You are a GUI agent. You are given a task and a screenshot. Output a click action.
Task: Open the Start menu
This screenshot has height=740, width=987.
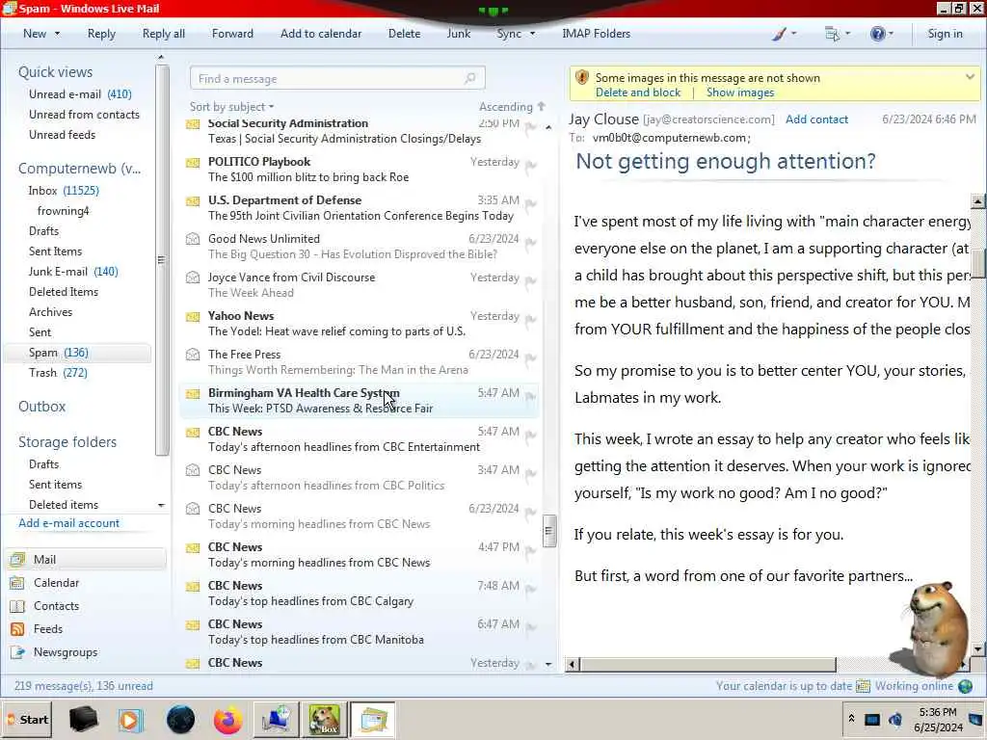coord(28,719)
